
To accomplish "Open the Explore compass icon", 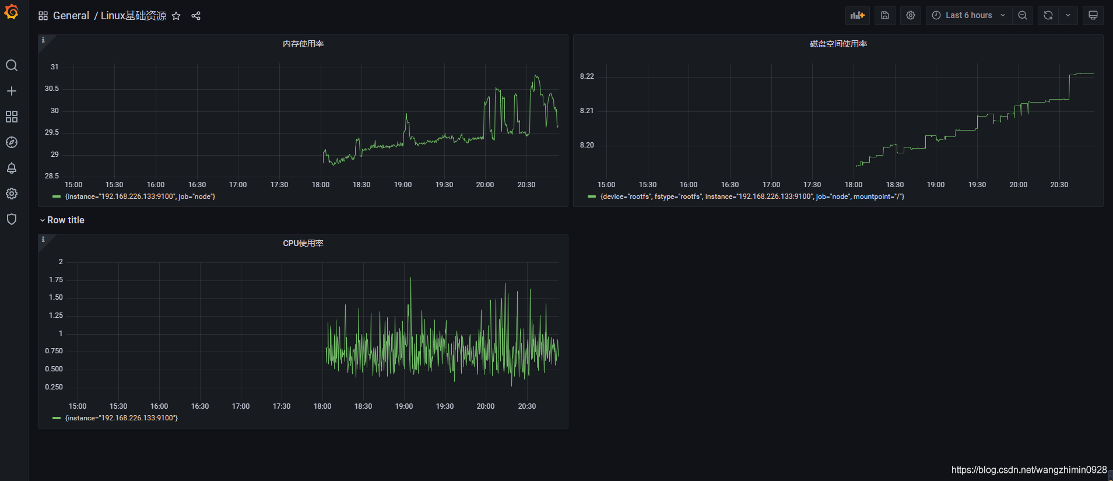I will [12, 142].
